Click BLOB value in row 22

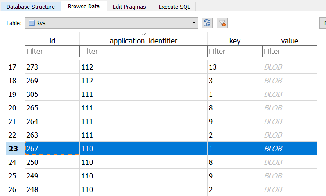(x=290, y=135)
